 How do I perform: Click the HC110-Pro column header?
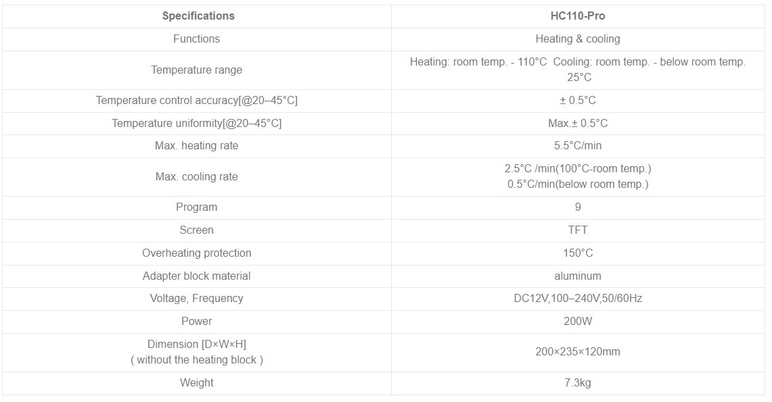coord(578,16)
